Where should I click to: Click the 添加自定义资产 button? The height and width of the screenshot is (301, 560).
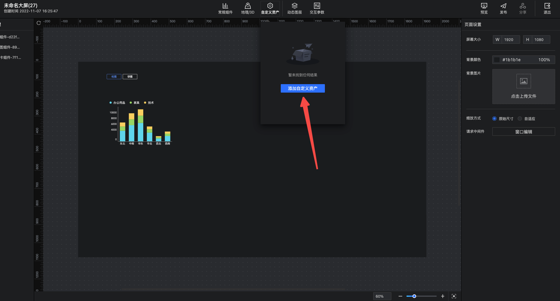[303, 88]
